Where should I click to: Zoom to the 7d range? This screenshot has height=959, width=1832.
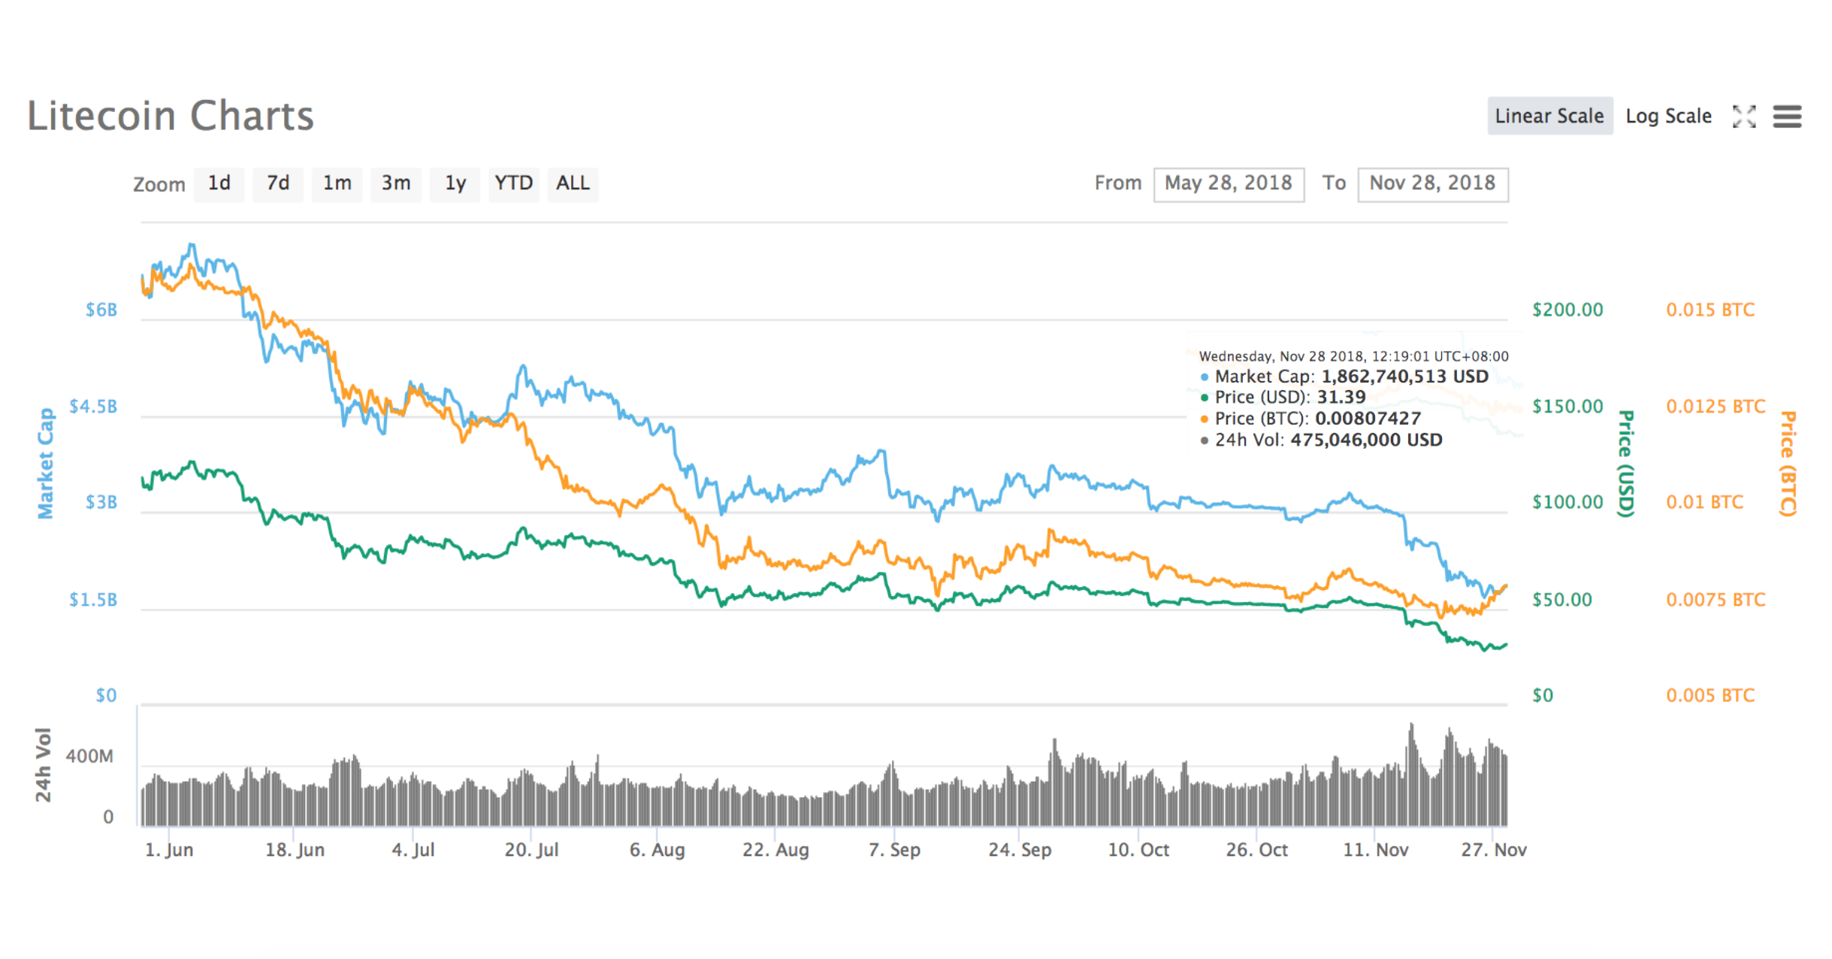click(x=278, y=183)
